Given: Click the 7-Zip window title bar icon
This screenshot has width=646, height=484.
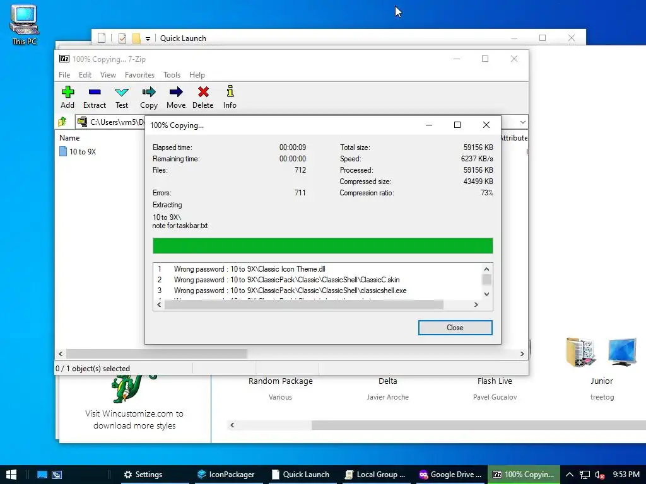Looking at the screenshot, I should tap(64, 59).
